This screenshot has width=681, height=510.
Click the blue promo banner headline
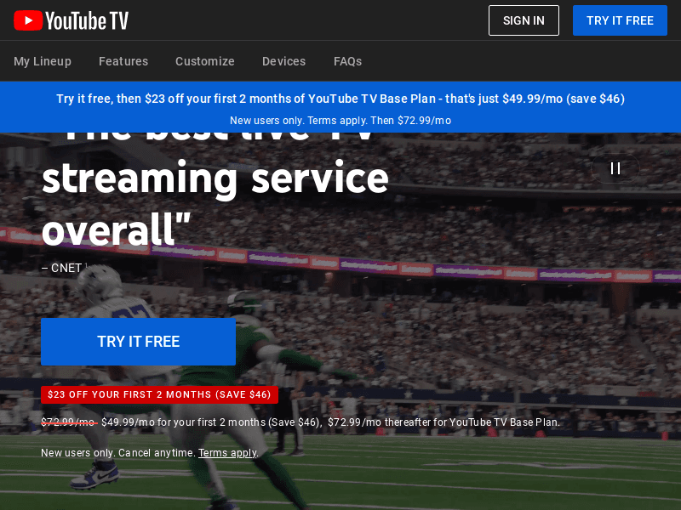(340, 99)
